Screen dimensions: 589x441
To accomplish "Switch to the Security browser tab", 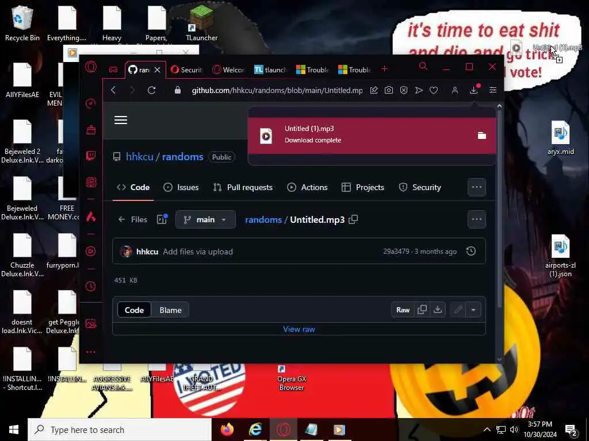I will (187, 69).
